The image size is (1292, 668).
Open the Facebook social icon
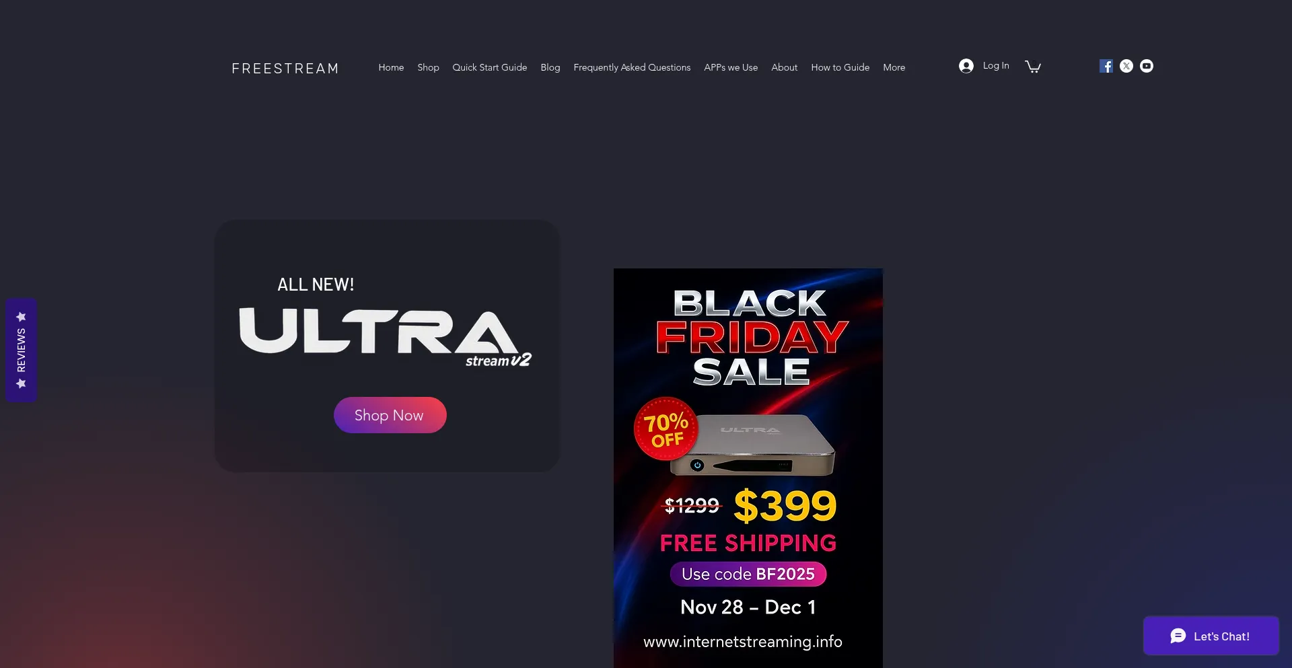[1106, 66]
